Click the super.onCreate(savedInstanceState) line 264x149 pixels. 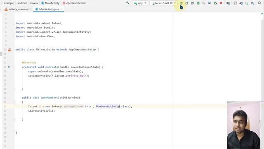click(x=56, y=72)
